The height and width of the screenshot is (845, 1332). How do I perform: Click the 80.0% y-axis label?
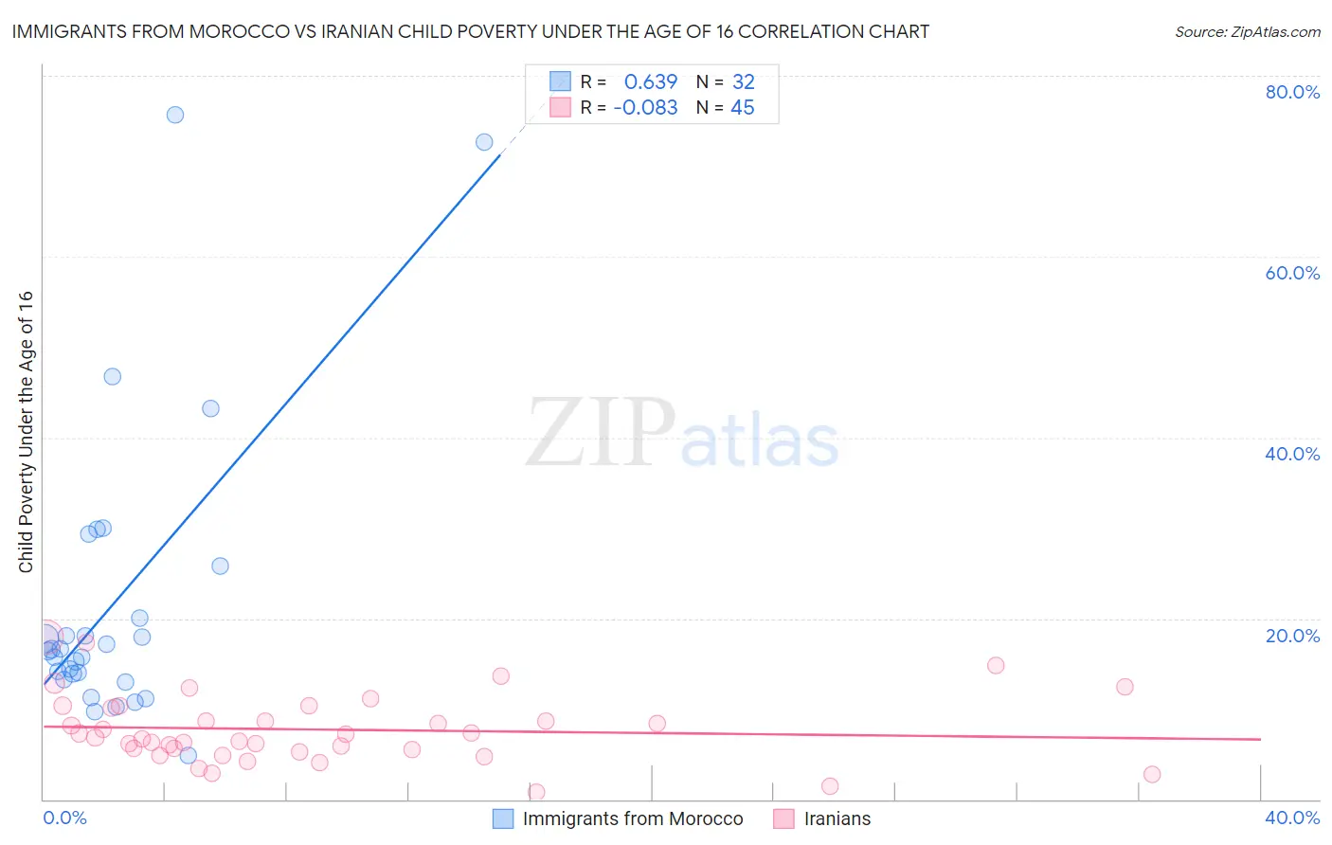(1292, 92)
